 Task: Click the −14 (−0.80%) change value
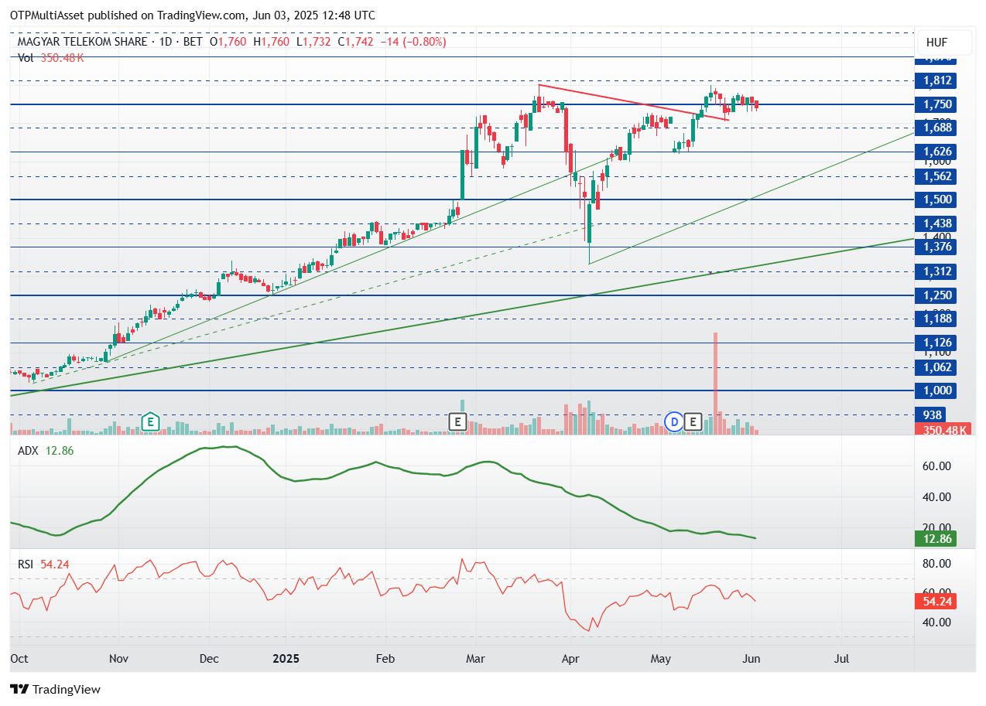(x=413, y=42)
